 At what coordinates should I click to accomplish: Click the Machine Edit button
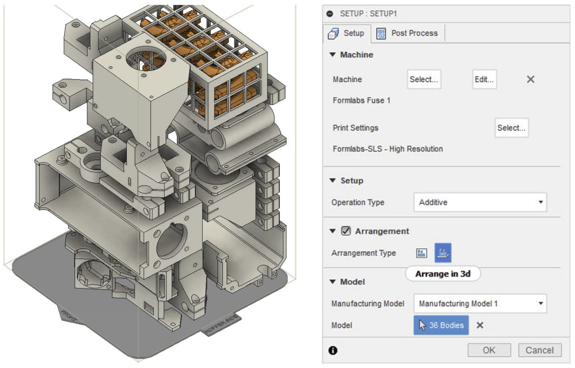pos(484,79)
